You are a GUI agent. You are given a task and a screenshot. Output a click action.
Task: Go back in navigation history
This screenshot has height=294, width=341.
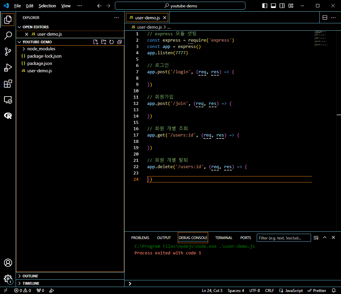coord(99,6)
